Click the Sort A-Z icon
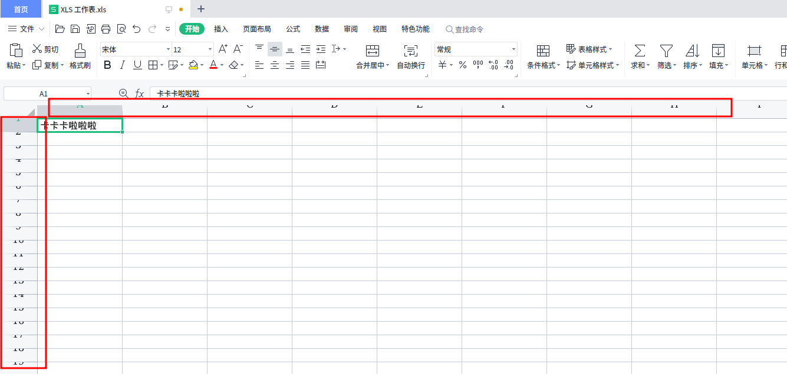This screenshot has height=374, width=787. point(692,50)
